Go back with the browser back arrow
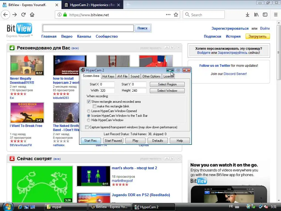Image resolution: width=281 pixels, height=211 pixels. [5, 15]
